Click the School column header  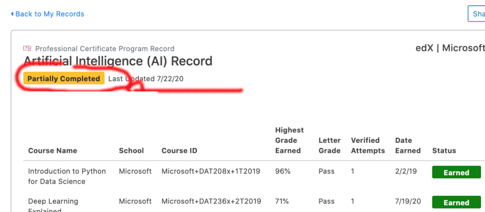pos(131,151)
